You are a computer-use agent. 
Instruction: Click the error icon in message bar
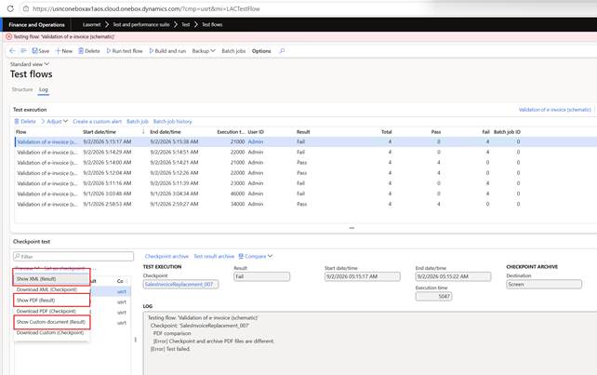point(8,36)
